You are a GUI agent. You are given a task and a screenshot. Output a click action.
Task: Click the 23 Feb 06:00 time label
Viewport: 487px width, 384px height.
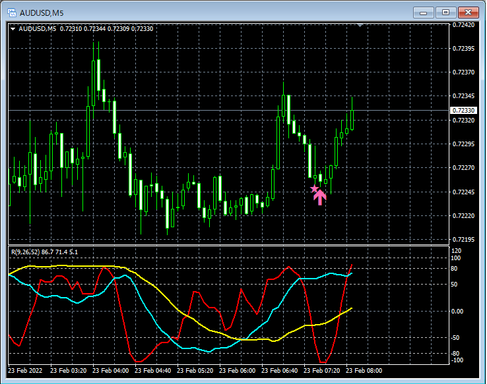pos(238,371)
